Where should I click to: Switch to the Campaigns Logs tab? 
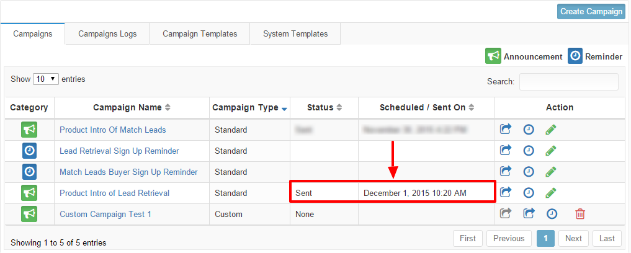click(x=107, y=34)
